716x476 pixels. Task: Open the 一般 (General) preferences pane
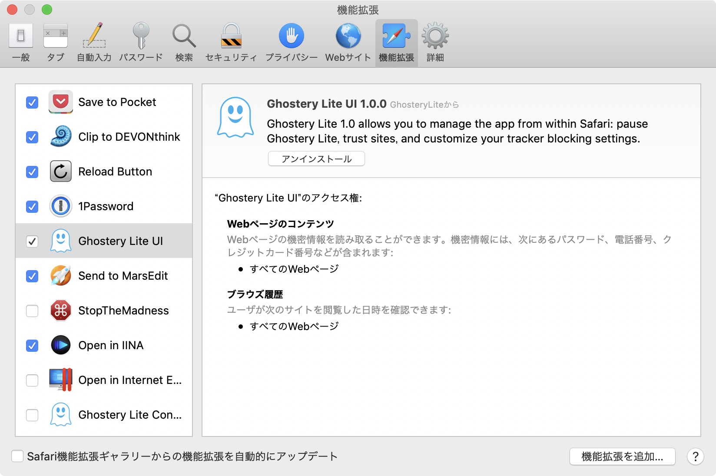[21, 43]
